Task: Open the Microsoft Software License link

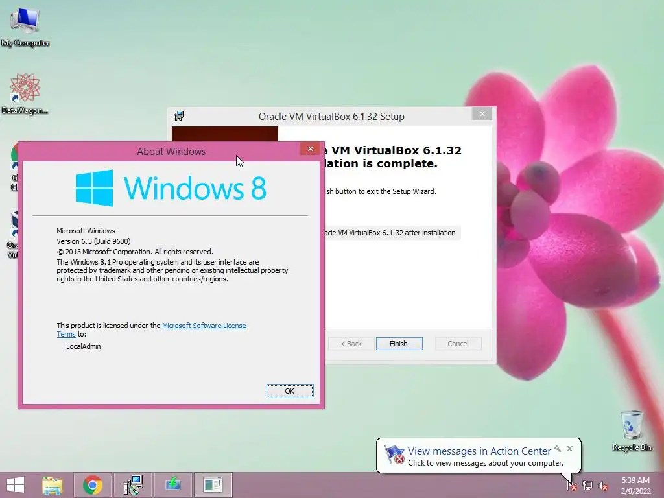Action: tap(204, 326)
